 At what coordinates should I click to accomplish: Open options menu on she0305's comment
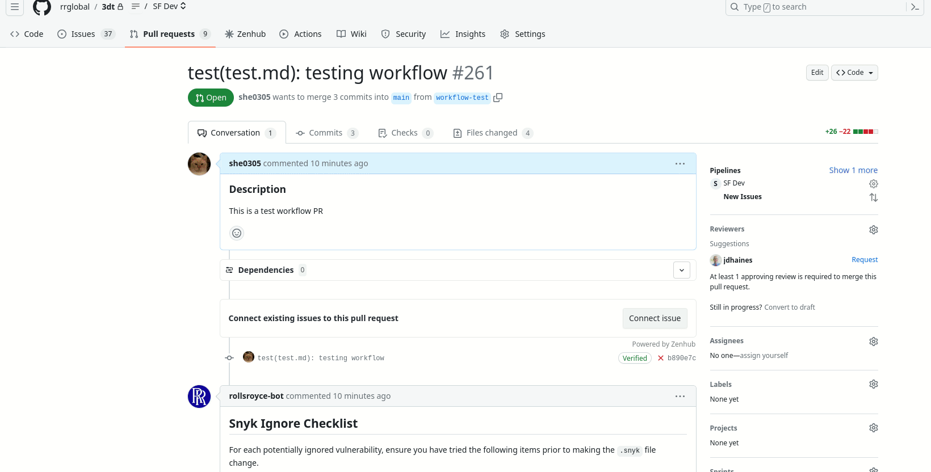(680, 163)
